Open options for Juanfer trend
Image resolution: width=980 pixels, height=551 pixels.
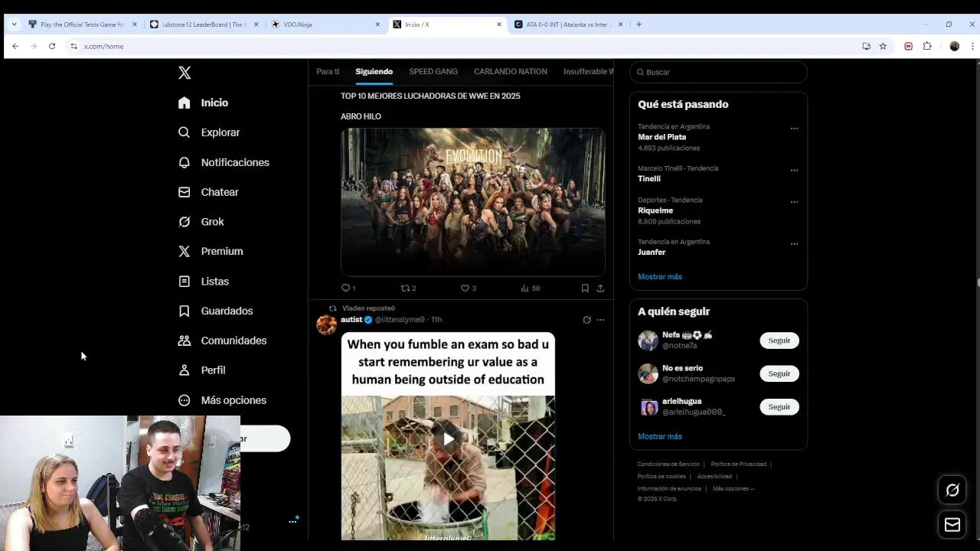[x=794, y=244]
